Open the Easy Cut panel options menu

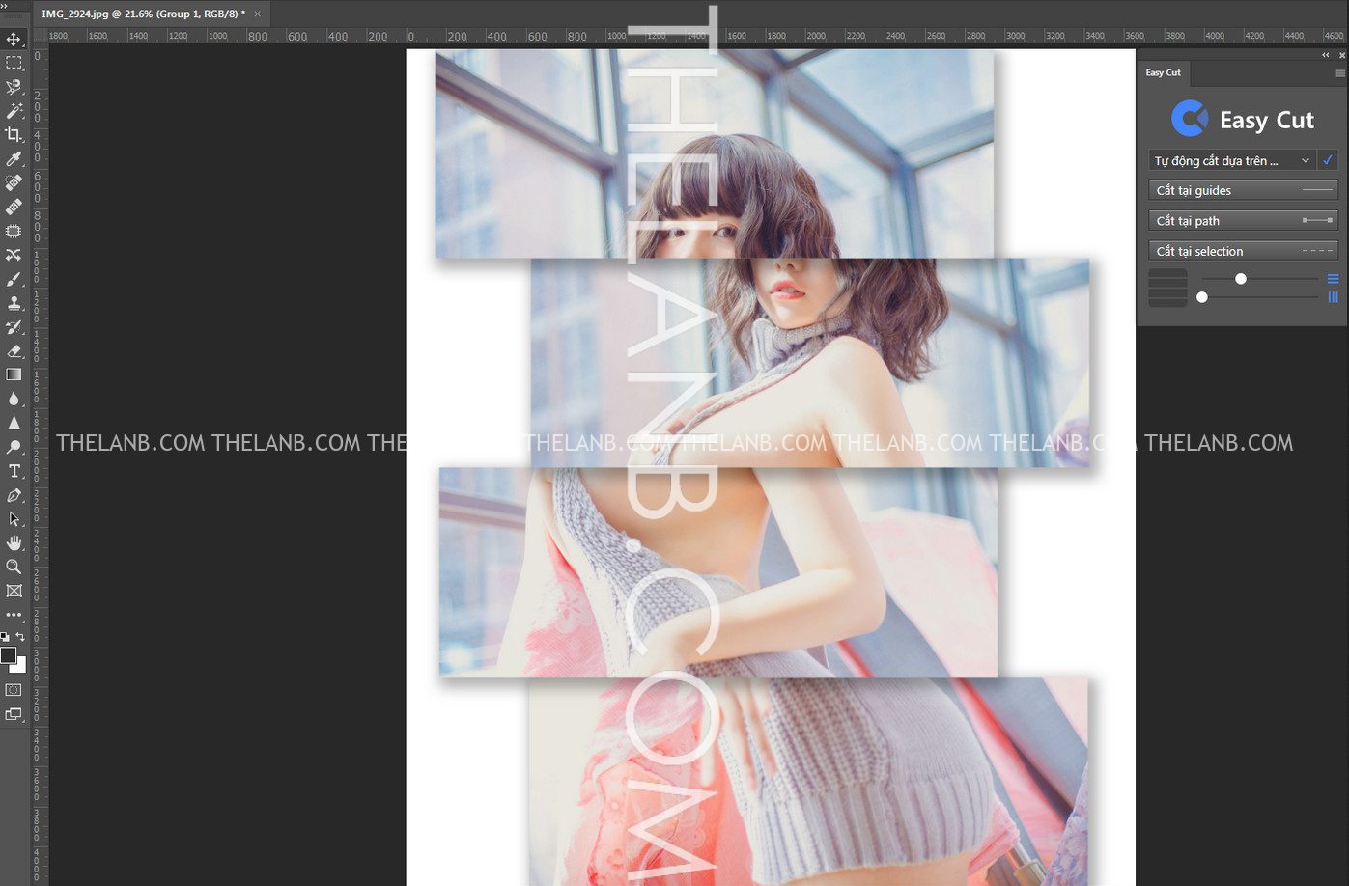pyautogui.click(x=1339, y=73)
